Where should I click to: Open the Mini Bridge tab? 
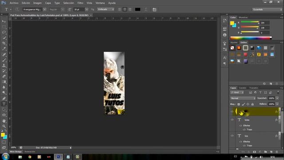tap(16, 152)
